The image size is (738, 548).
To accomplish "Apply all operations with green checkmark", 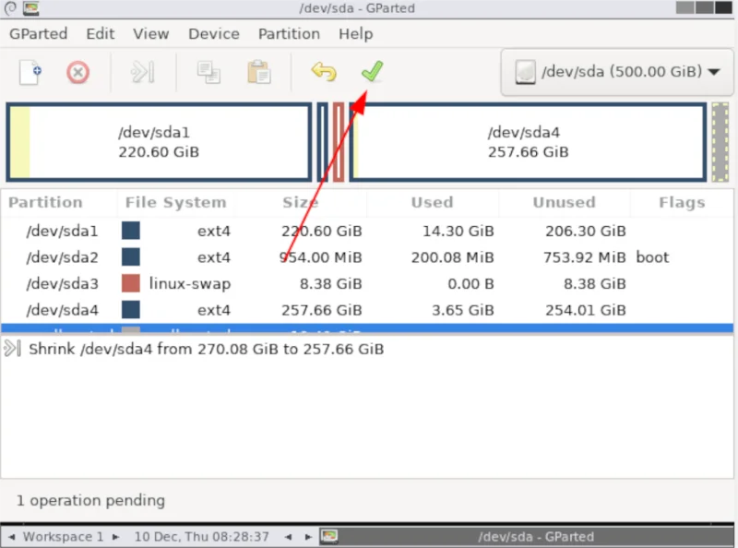I will (x=373, y=72).
